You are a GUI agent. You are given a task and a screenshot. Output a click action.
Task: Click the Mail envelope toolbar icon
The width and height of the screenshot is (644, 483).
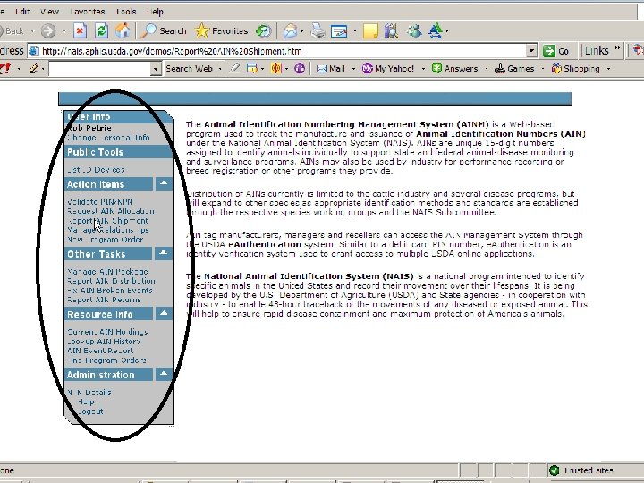tap(290, 30)
